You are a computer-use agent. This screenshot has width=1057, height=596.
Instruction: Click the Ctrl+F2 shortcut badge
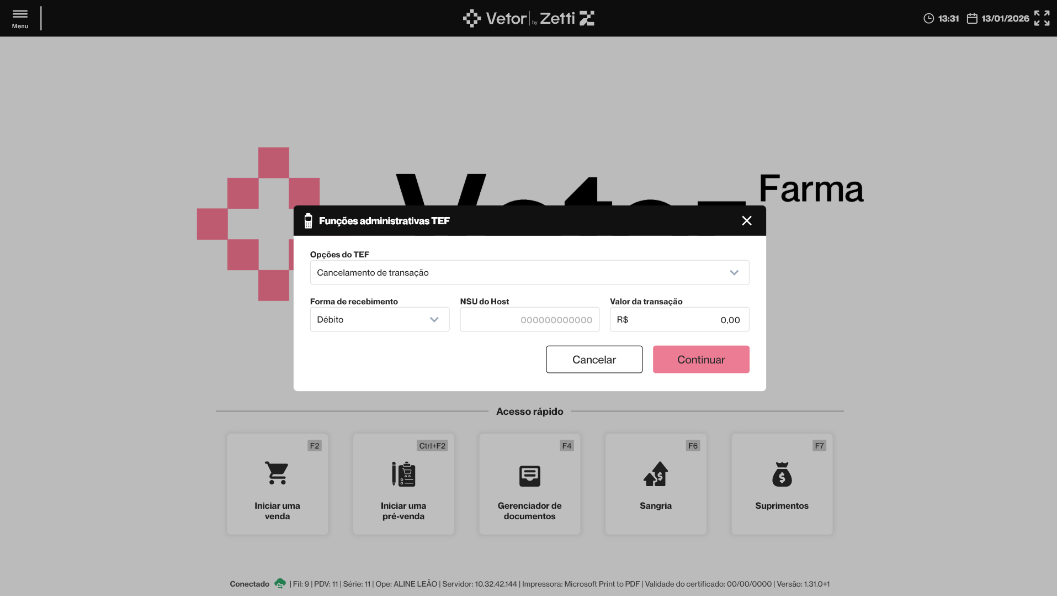click(432, 446)
